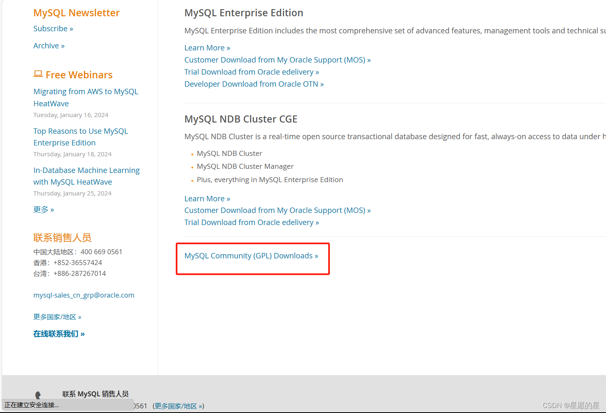The height and width of the screenshot is (413, 606).
Task: Click Learn More under MySQL Enterprise Edition
Action: [x=207, y=48]
